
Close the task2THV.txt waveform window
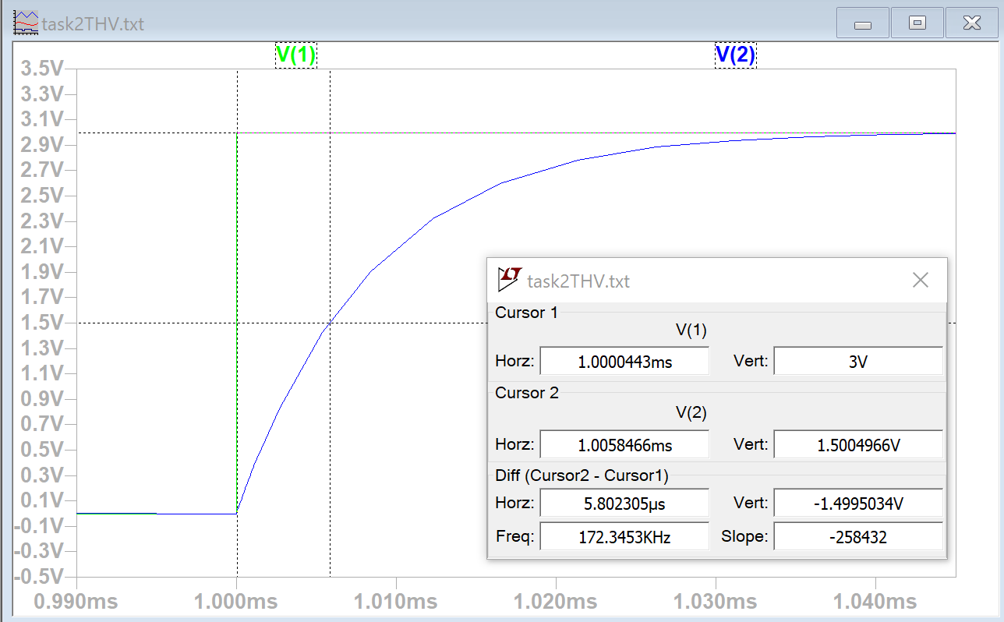point(971,23)
